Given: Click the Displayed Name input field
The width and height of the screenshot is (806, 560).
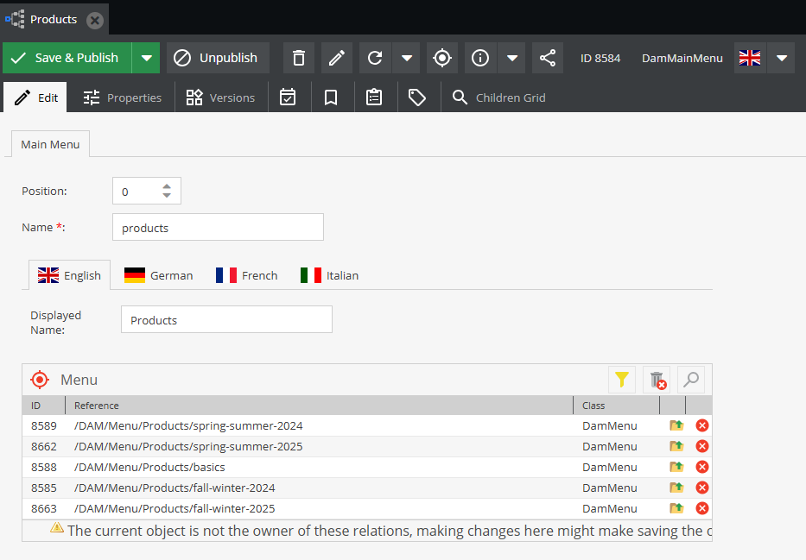Looking at the screenshot, I should [226, 320].
